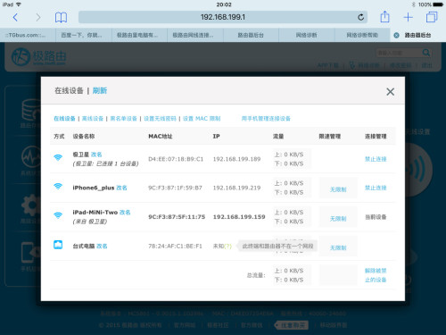Screen dimensions: 446x335
Task: Rename 台式电脑 via its 改名 link
Action: coord(102,246)
